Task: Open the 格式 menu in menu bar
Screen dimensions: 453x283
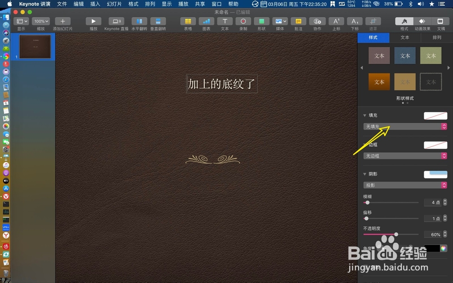Action: 134,4
